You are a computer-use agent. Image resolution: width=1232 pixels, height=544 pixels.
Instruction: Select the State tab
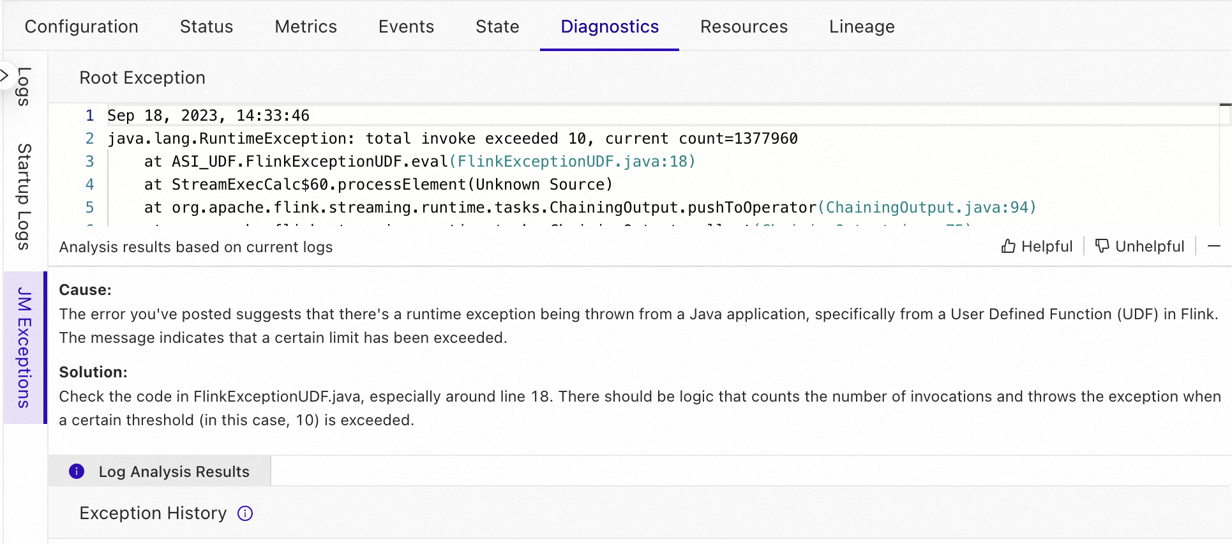point(497,26)
